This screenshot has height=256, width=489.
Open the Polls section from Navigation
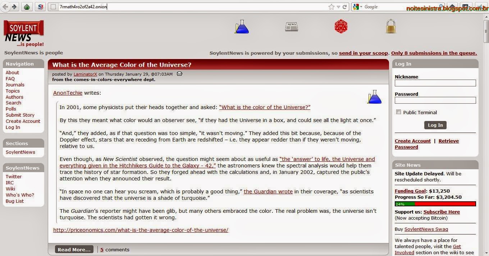pyautogui.click(x=11, y=109)
